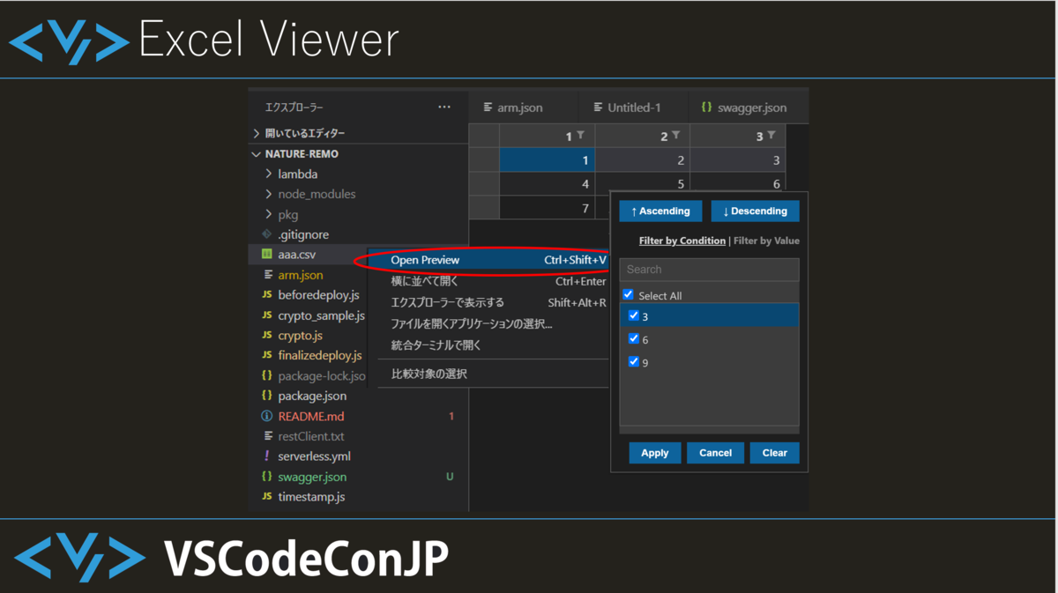Focus the filter Search input field

709,270
